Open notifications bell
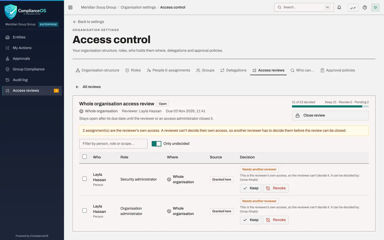The width and height of the screenshot is (384, 240). pyautogui.click(x=339, y=7)
